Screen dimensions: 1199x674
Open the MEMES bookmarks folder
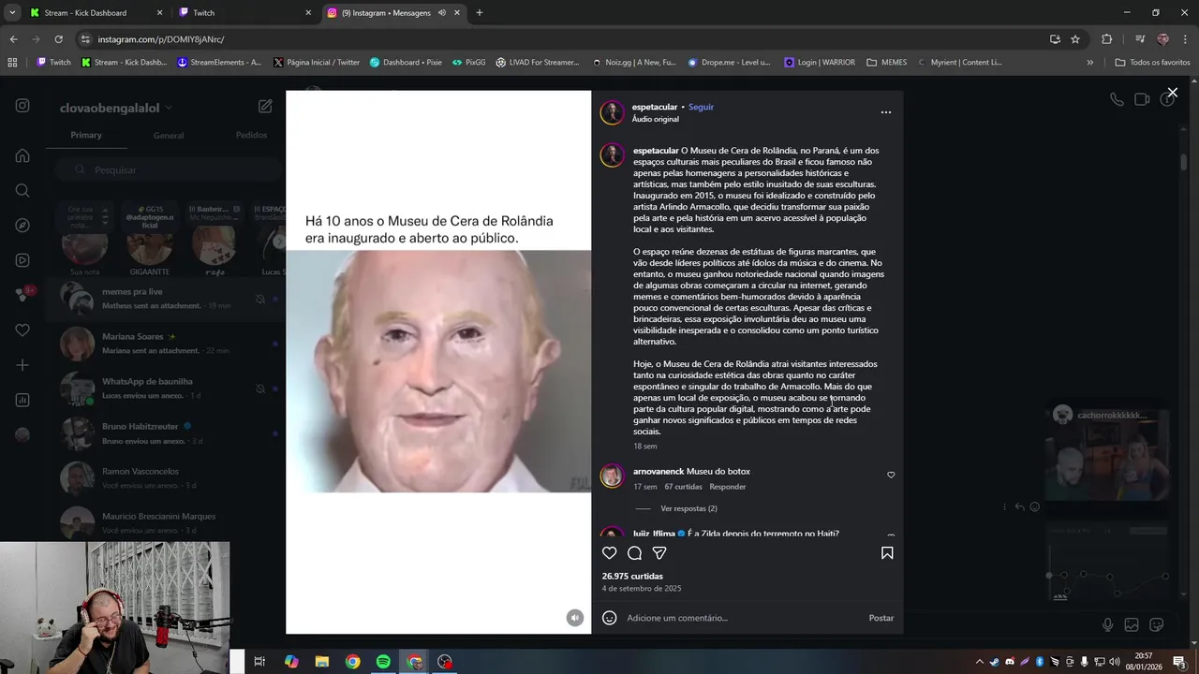point(887,63)
